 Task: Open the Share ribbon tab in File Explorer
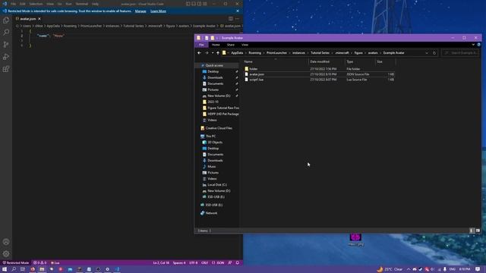(x=231, y=45)
